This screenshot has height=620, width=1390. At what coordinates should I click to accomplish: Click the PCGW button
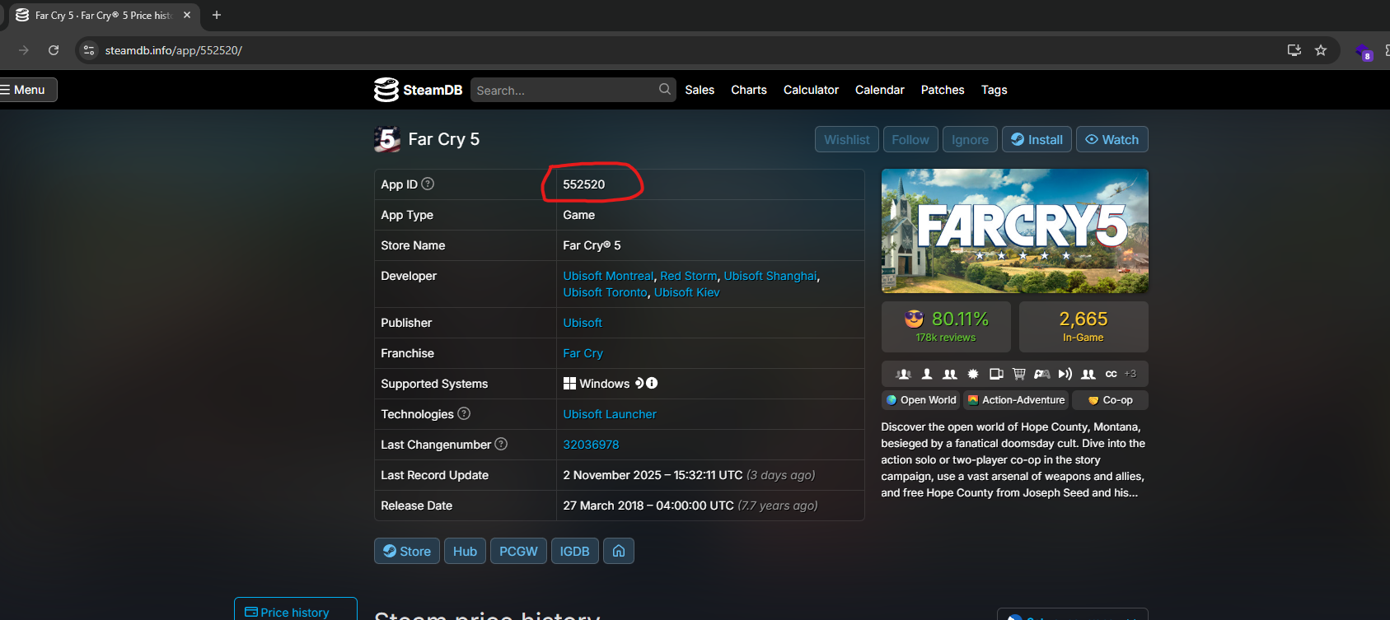(x=518, y=551)
